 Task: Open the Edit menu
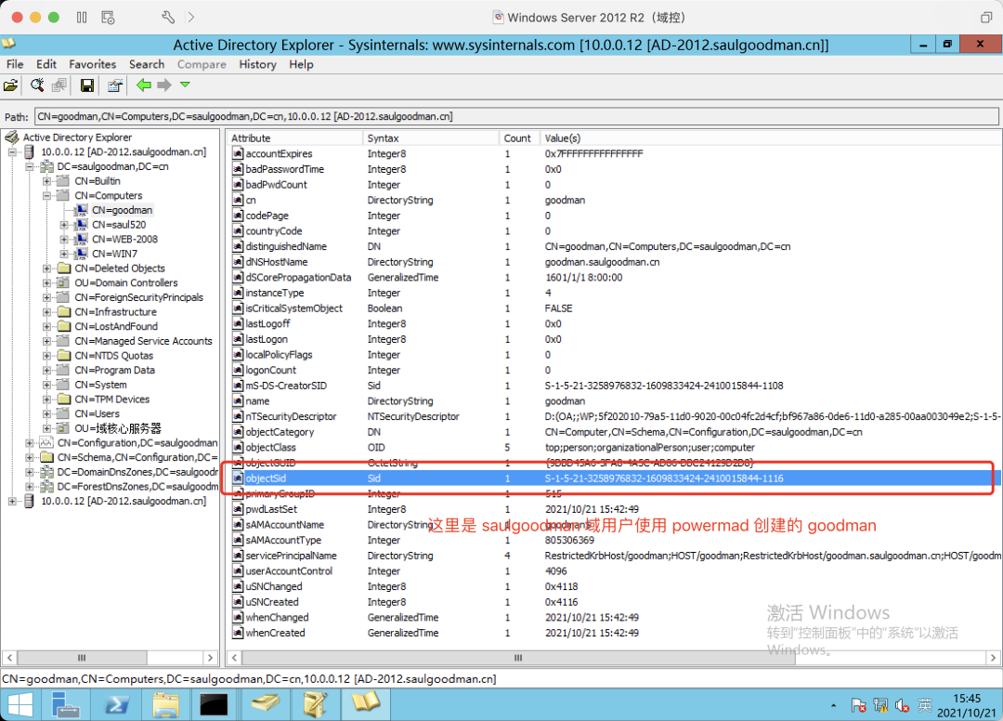[46, 64]
